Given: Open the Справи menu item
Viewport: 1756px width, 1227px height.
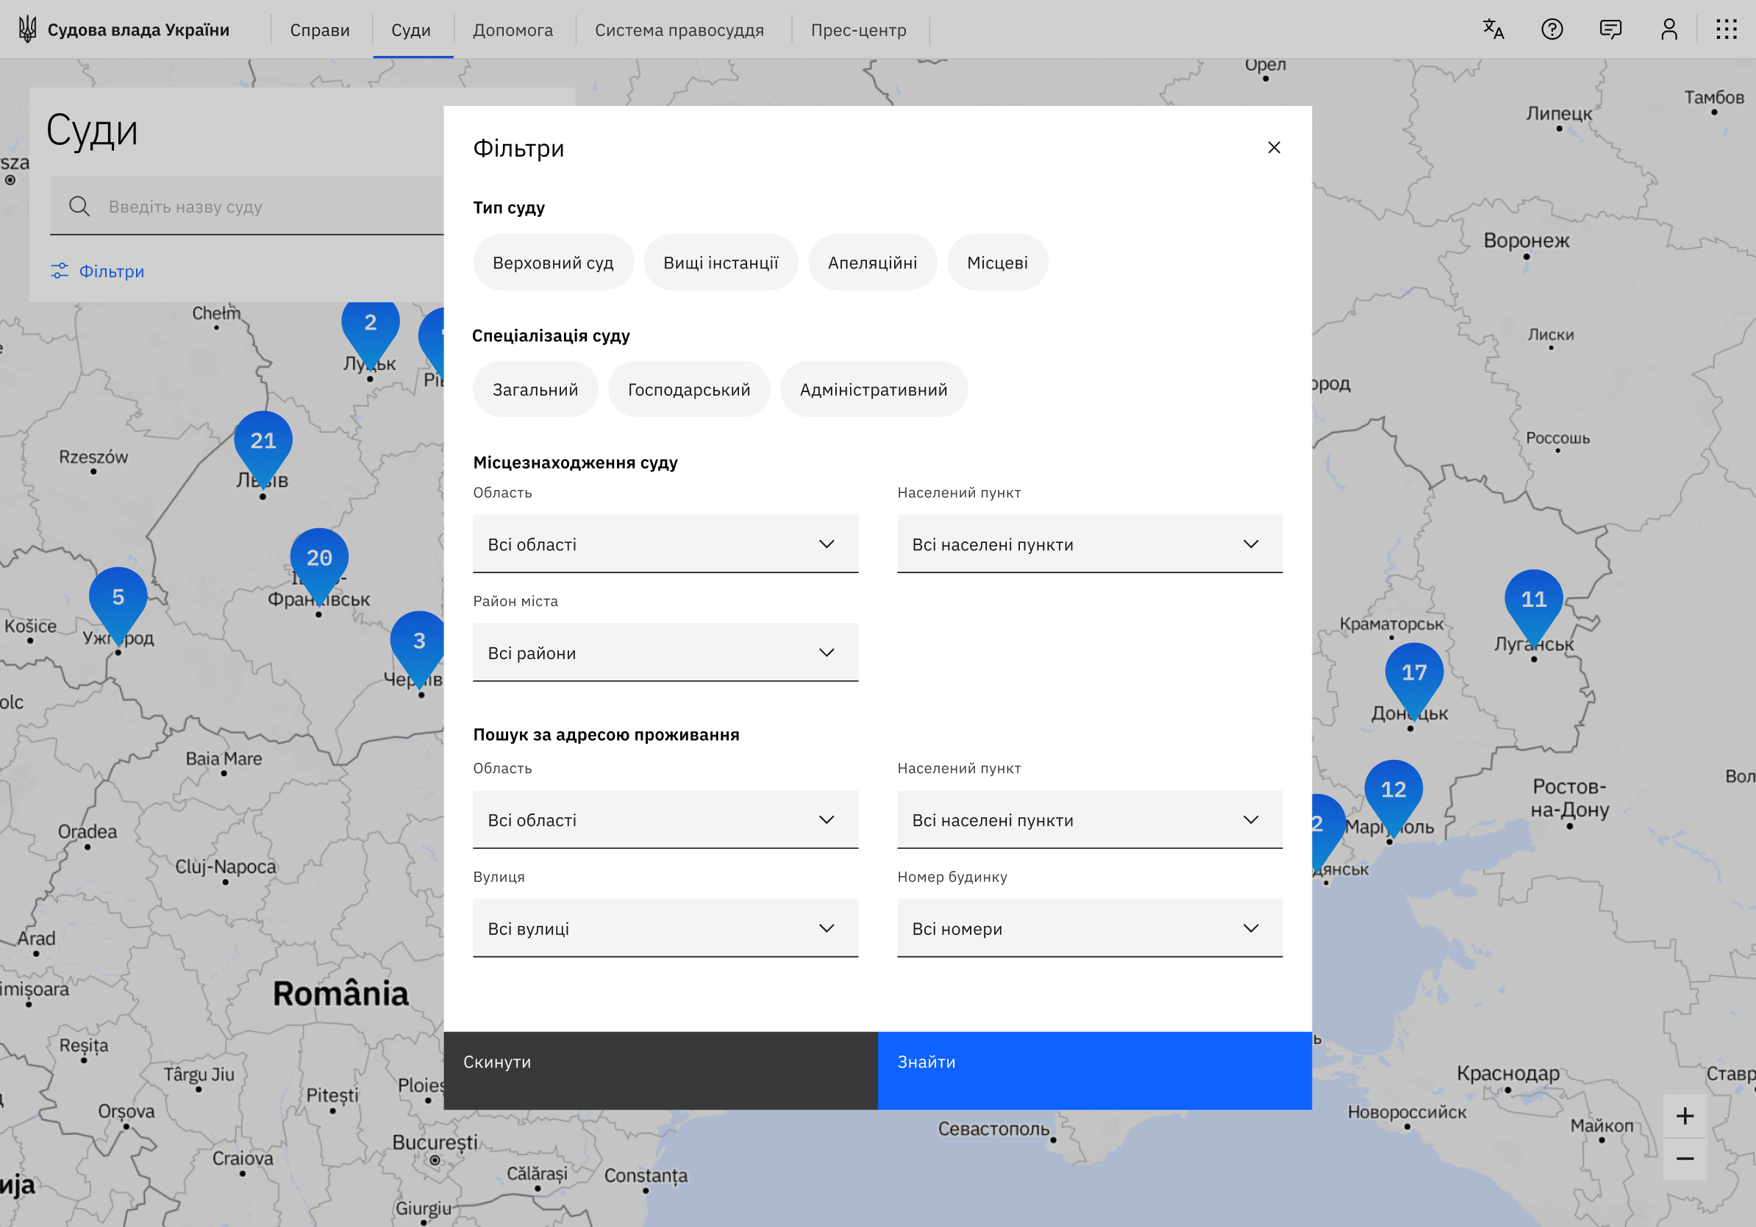Looking at the screenshot, I should pyautogui.click(x=320, y=30).
